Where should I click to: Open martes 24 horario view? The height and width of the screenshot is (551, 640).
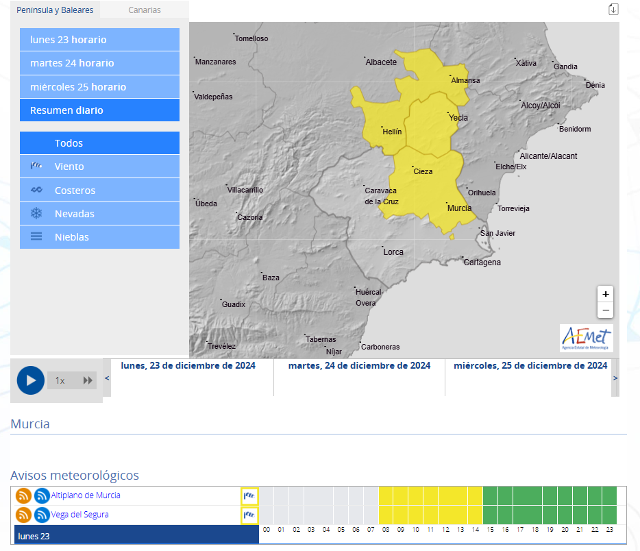coord(99,63)
